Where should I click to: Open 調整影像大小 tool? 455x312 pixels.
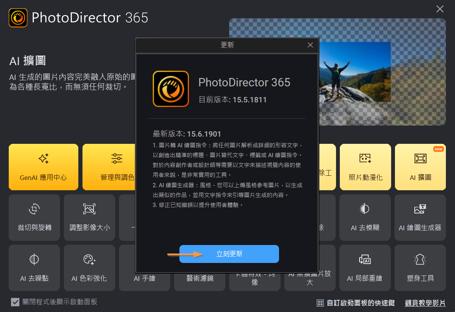(89, 218)
